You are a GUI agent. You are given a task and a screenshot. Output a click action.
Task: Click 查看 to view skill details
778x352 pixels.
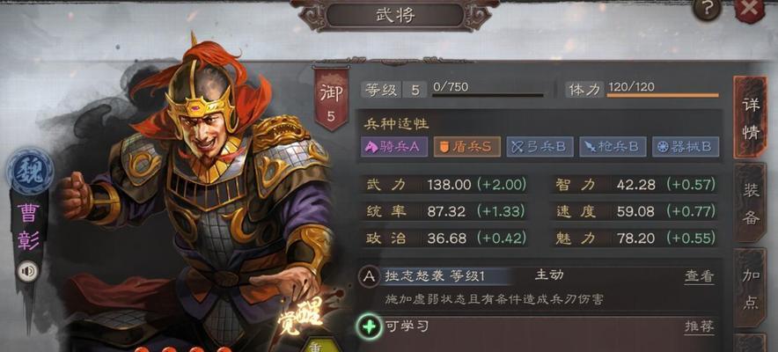point(700,276)
